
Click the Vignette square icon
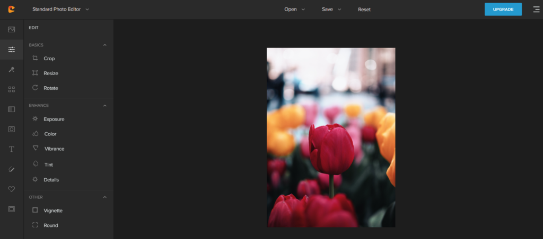tap(35, 210)
